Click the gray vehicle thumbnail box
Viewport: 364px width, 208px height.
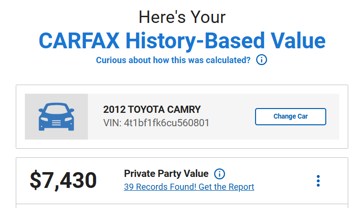[x=56, y=117]
